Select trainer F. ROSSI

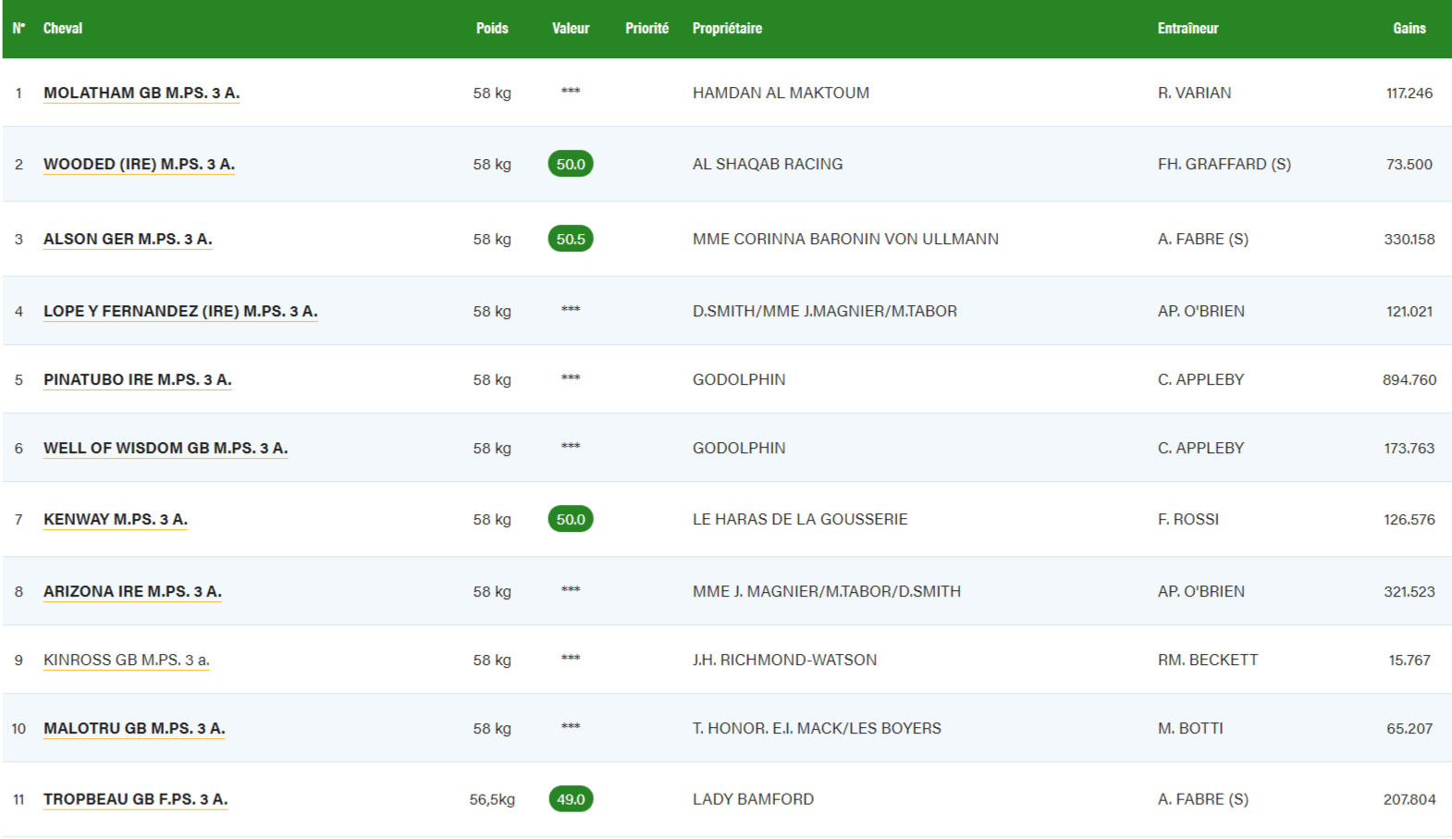pyautogui.click(x=1188, y=520)
